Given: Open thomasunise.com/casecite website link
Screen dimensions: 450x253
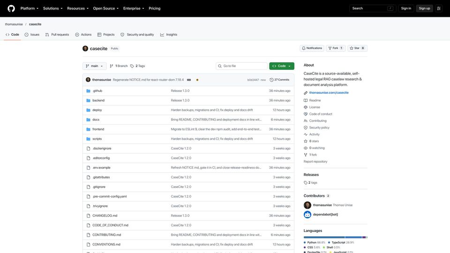Looking at the screenshot, I should click(x=329, y=93).
